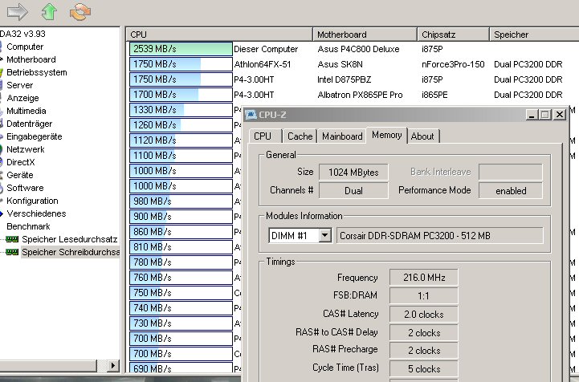Minimize the CPU-Z window
579x382 pixels.
click(532, 115)
